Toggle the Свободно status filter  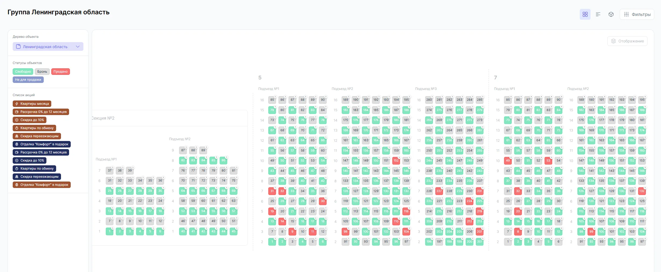tap(23, 72)
